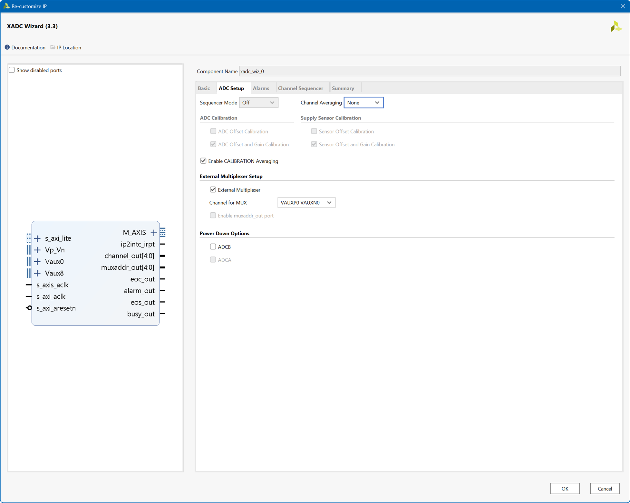
Task: Open the Channel Averaging dropdown
Action: (x=363, y=102)
